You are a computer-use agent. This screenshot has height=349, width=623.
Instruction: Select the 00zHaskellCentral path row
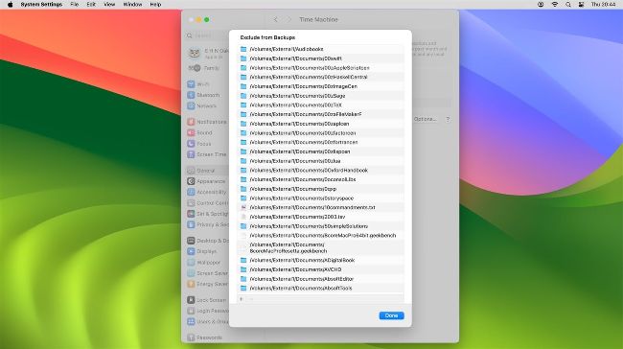321,77
